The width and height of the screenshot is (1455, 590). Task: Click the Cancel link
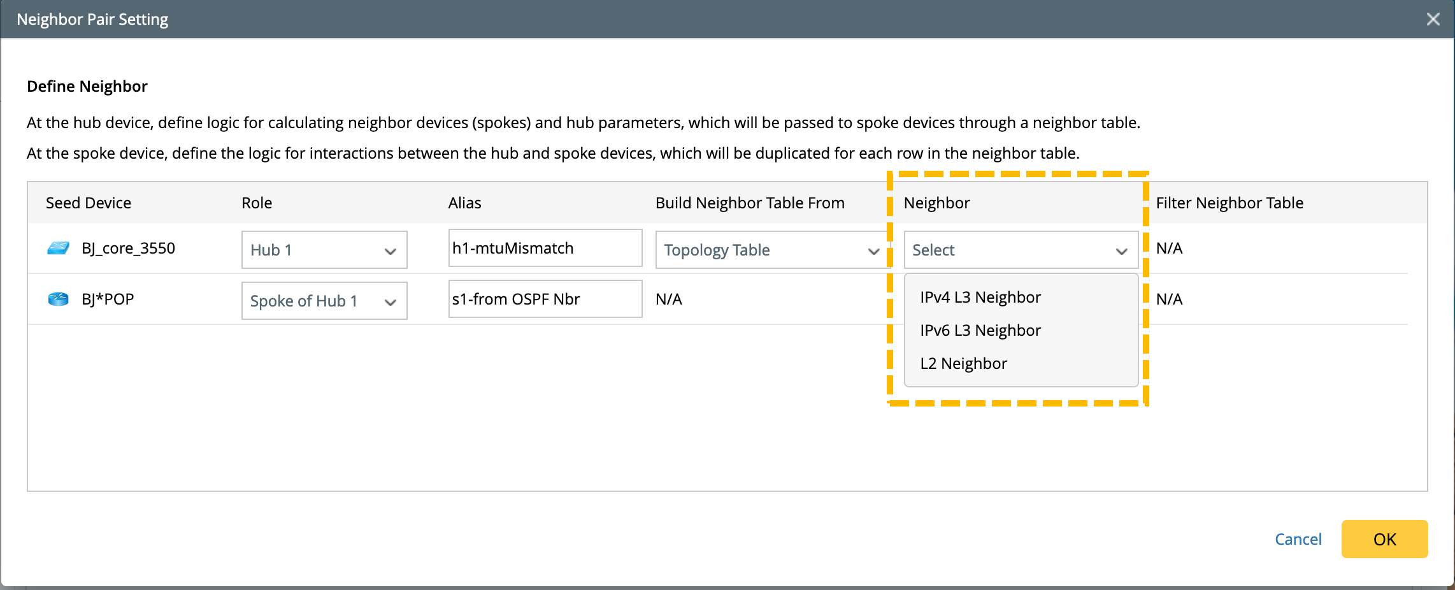[1298, 540]
